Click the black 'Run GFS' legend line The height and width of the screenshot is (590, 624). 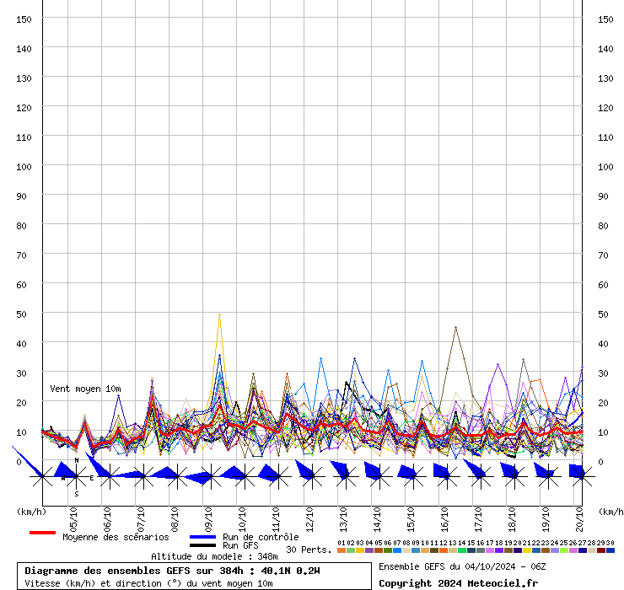tap(202, 545)
